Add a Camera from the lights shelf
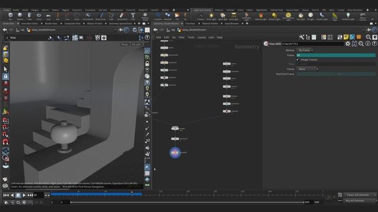 click(201, 16)
